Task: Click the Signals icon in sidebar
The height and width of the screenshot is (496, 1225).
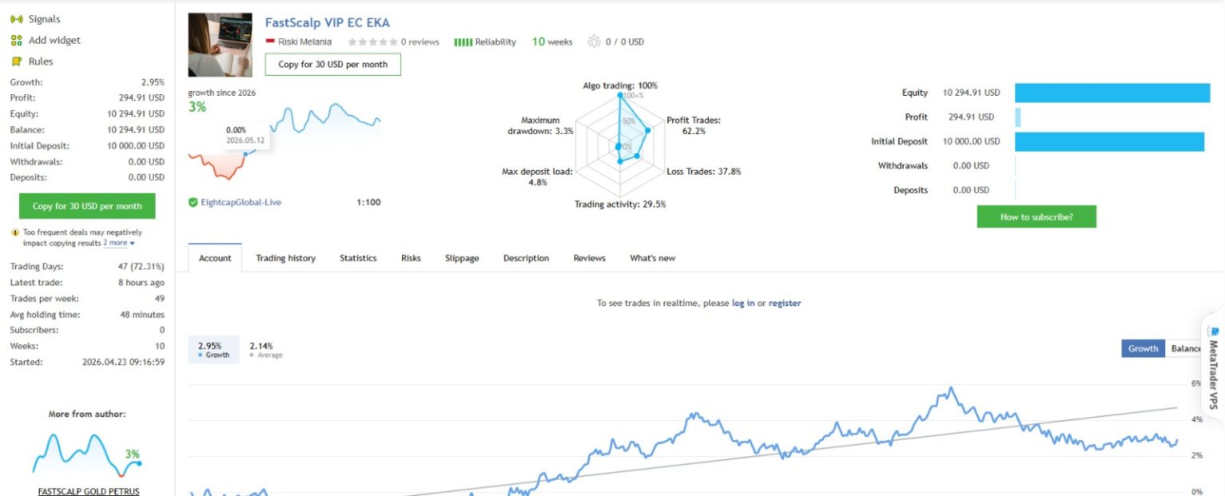Action: point(16,19)
